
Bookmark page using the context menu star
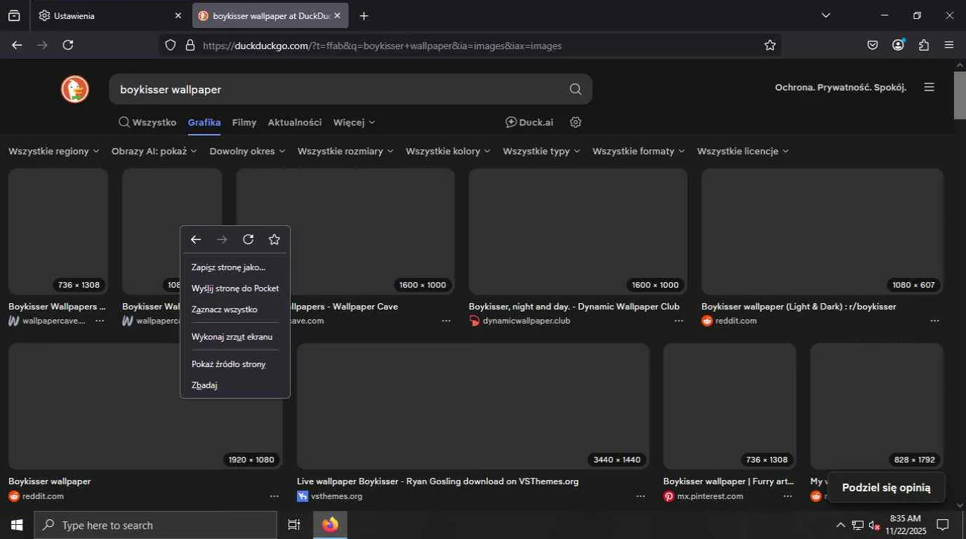point(274,239)
